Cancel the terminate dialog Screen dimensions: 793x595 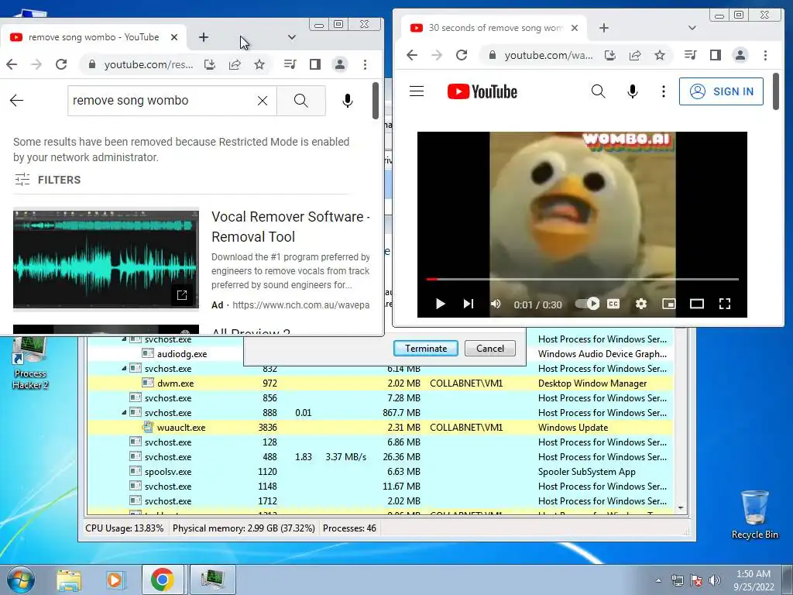(490, 348)
